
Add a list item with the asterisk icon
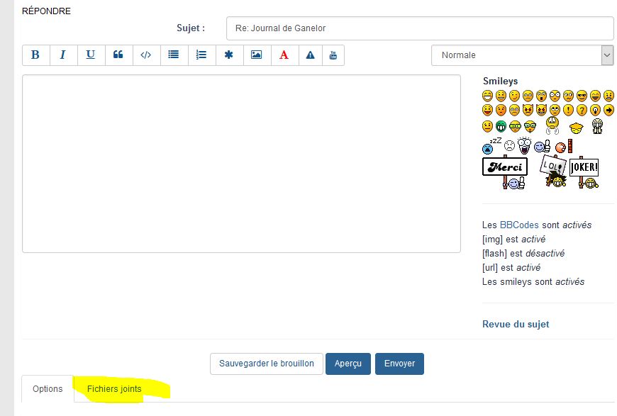click(x=228, y=55)
